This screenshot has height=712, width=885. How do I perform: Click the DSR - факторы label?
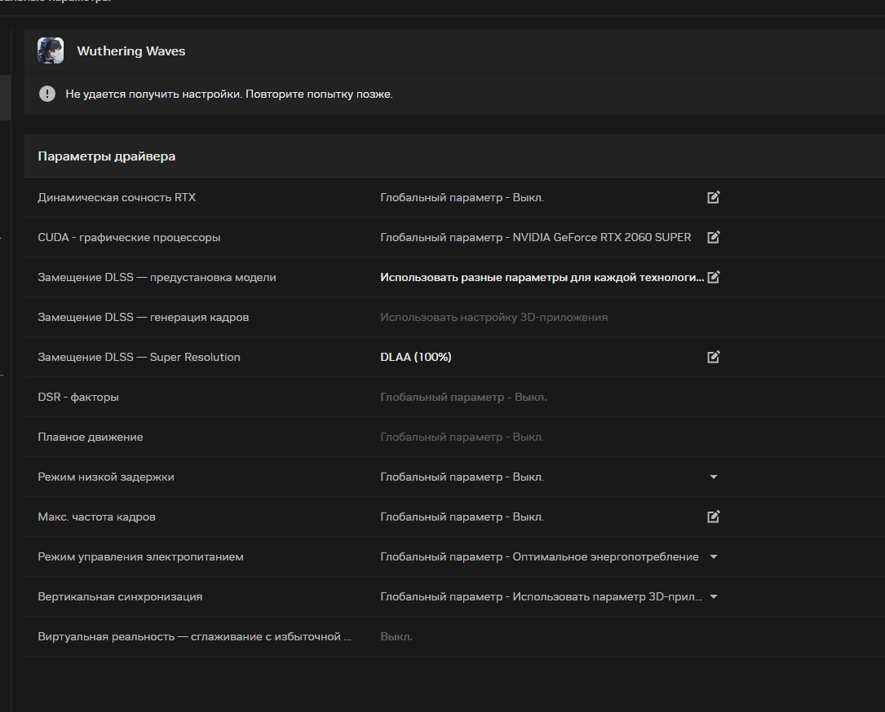click(x=78, y=397)
